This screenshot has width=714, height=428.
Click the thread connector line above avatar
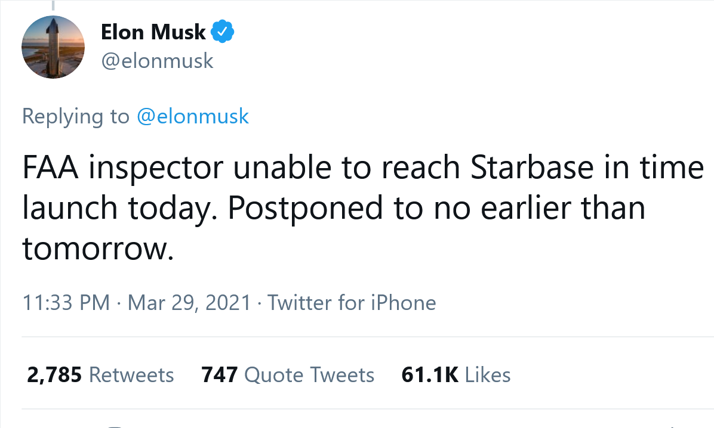click(53, 6)
